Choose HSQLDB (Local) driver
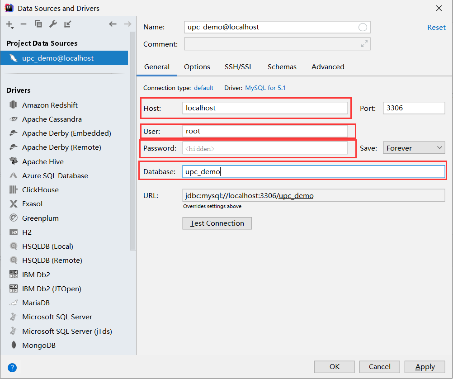 pos(47,246)
